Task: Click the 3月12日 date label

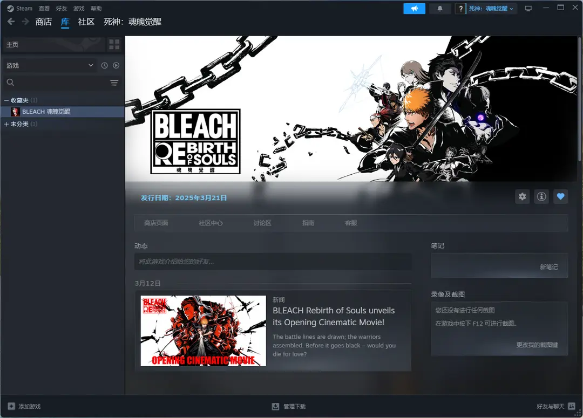Action: coord(148,284)
